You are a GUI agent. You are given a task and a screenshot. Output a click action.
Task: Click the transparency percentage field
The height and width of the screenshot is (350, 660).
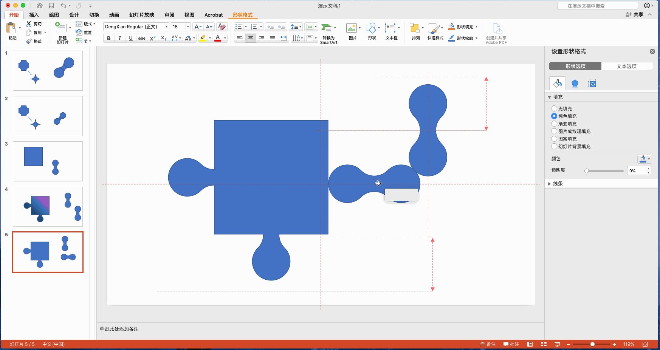[x=637, y=171]
